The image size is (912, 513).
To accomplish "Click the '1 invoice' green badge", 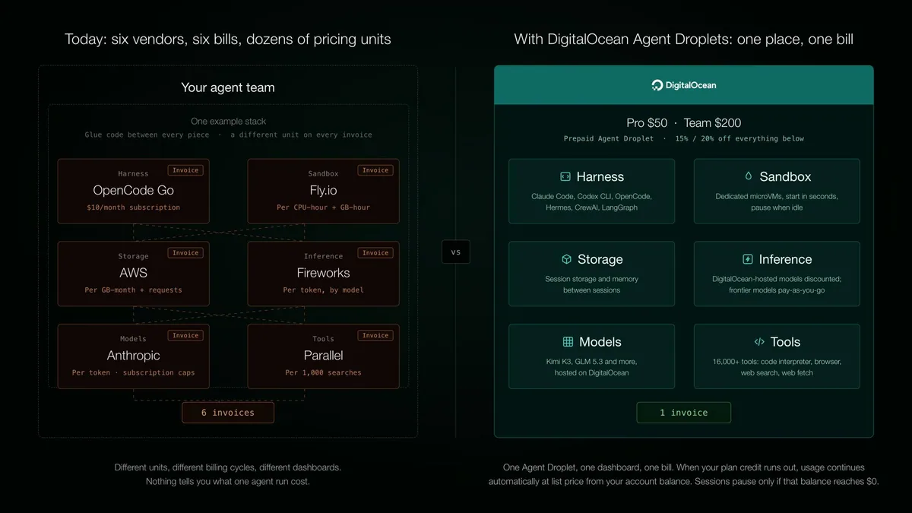I will click(684, 413).
